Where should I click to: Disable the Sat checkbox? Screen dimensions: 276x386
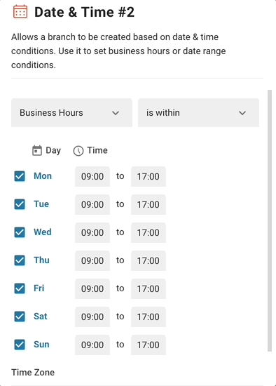coord(20,317)
